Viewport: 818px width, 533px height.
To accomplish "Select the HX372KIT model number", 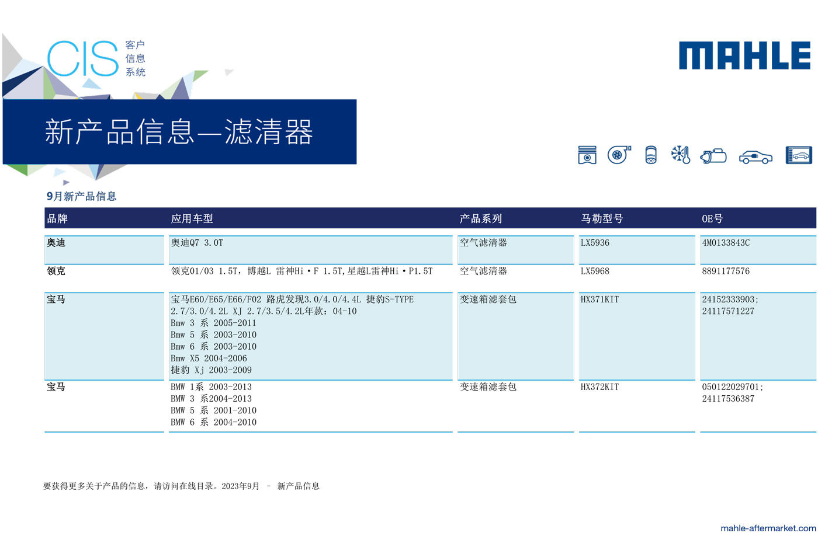I will coord(599,387).
